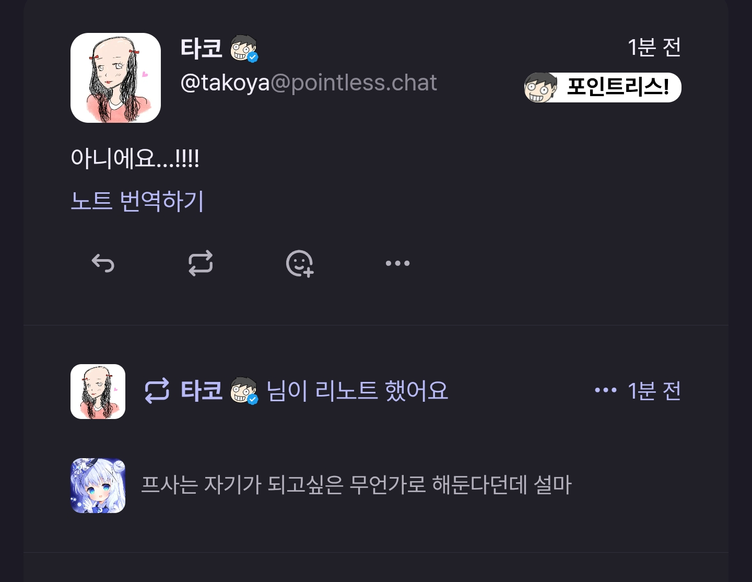The height and width of the screenshot is (582, 752).
Task: Click the purple 타코 name in the renote header
Action: pos(201,391)
